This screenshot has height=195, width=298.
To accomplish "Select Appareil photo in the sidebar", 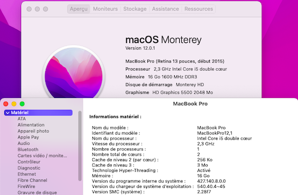I will click(33, 131).
